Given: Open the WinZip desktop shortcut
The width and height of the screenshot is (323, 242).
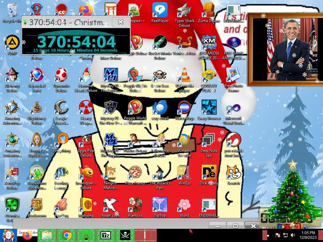Looking at the screenshot, I should click(x=184, y=175).
